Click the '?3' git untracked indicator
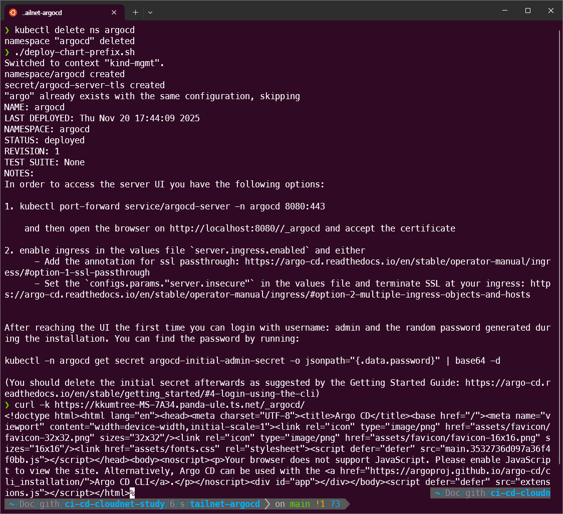This screenshot has width=563, height=514. point(336,504)
